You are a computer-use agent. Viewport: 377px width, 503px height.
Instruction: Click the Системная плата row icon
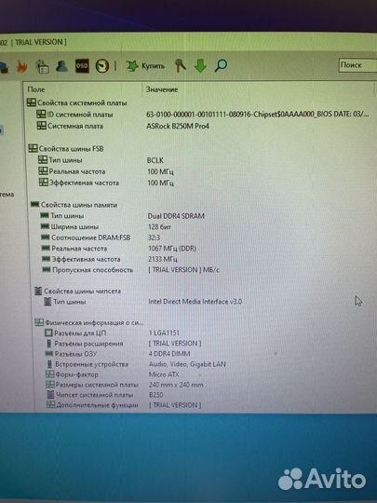[41, 126]
